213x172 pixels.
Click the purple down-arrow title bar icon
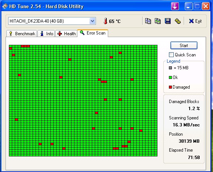coord(175,6)
